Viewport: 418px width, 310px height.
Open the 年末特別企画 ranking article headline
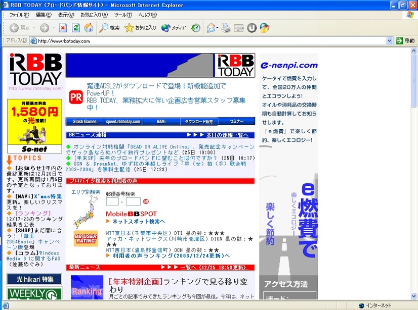[178, 285]
